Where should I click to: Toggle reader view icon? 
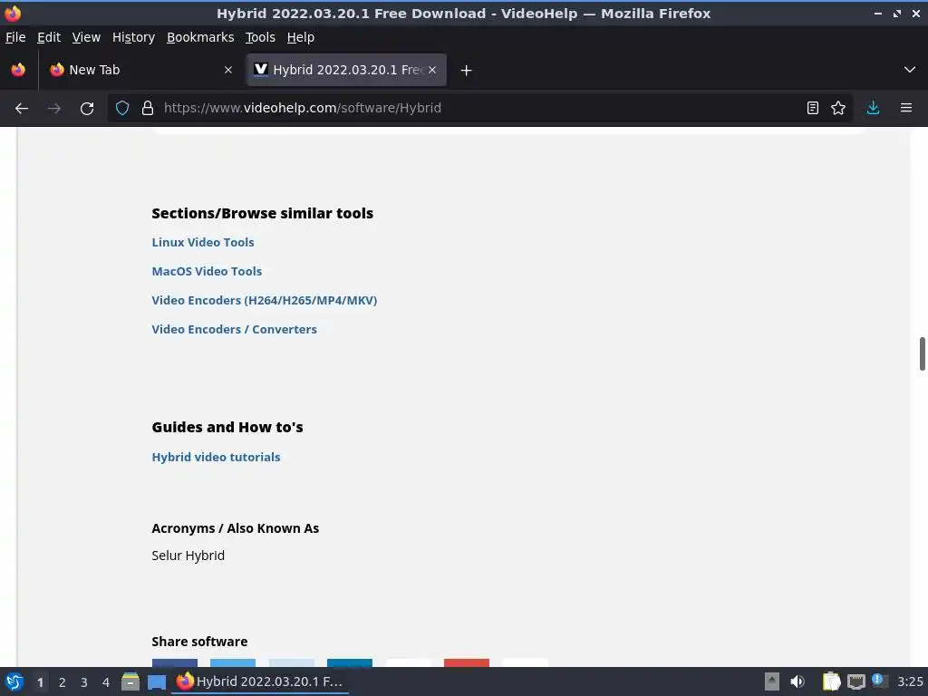click(813, 108)
